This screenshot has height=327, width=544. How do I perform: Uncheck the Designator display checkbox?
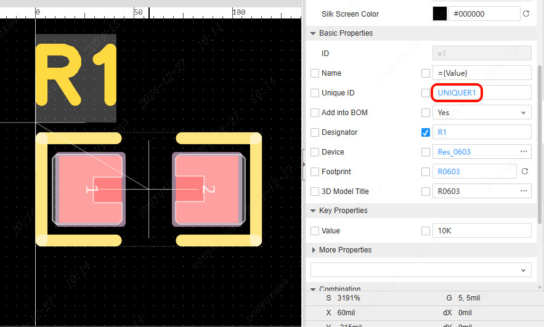[x=426, y=132]
